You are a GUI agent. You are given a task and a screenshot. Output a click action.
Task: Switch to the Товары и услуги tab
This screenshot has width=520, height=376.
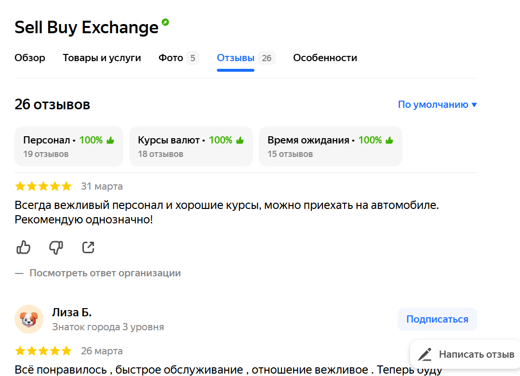[x=102, y=58]
